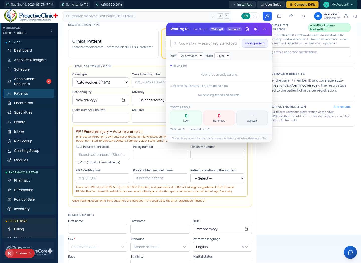Open the Pharmacy section
Screen dimensions: 361x263
click(x=29, y=180)
